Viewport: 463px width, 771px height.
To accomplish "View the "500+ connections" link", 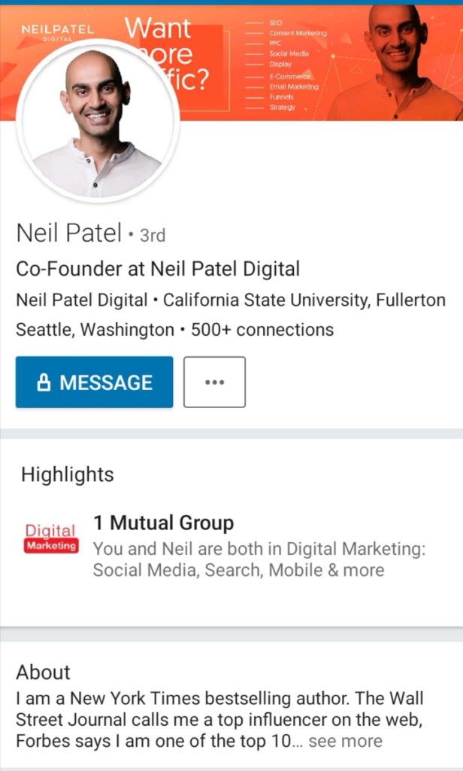I will (262, 330).
